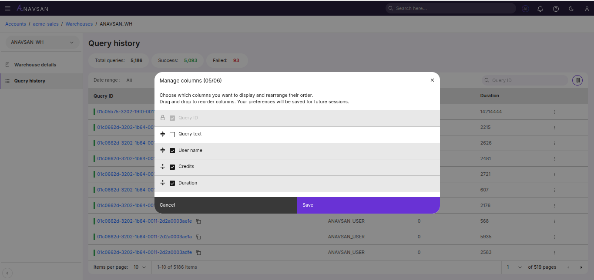594x280 pixels.
Task: Collapse the sidebar with arrow icon
Action: click(7, 273)
